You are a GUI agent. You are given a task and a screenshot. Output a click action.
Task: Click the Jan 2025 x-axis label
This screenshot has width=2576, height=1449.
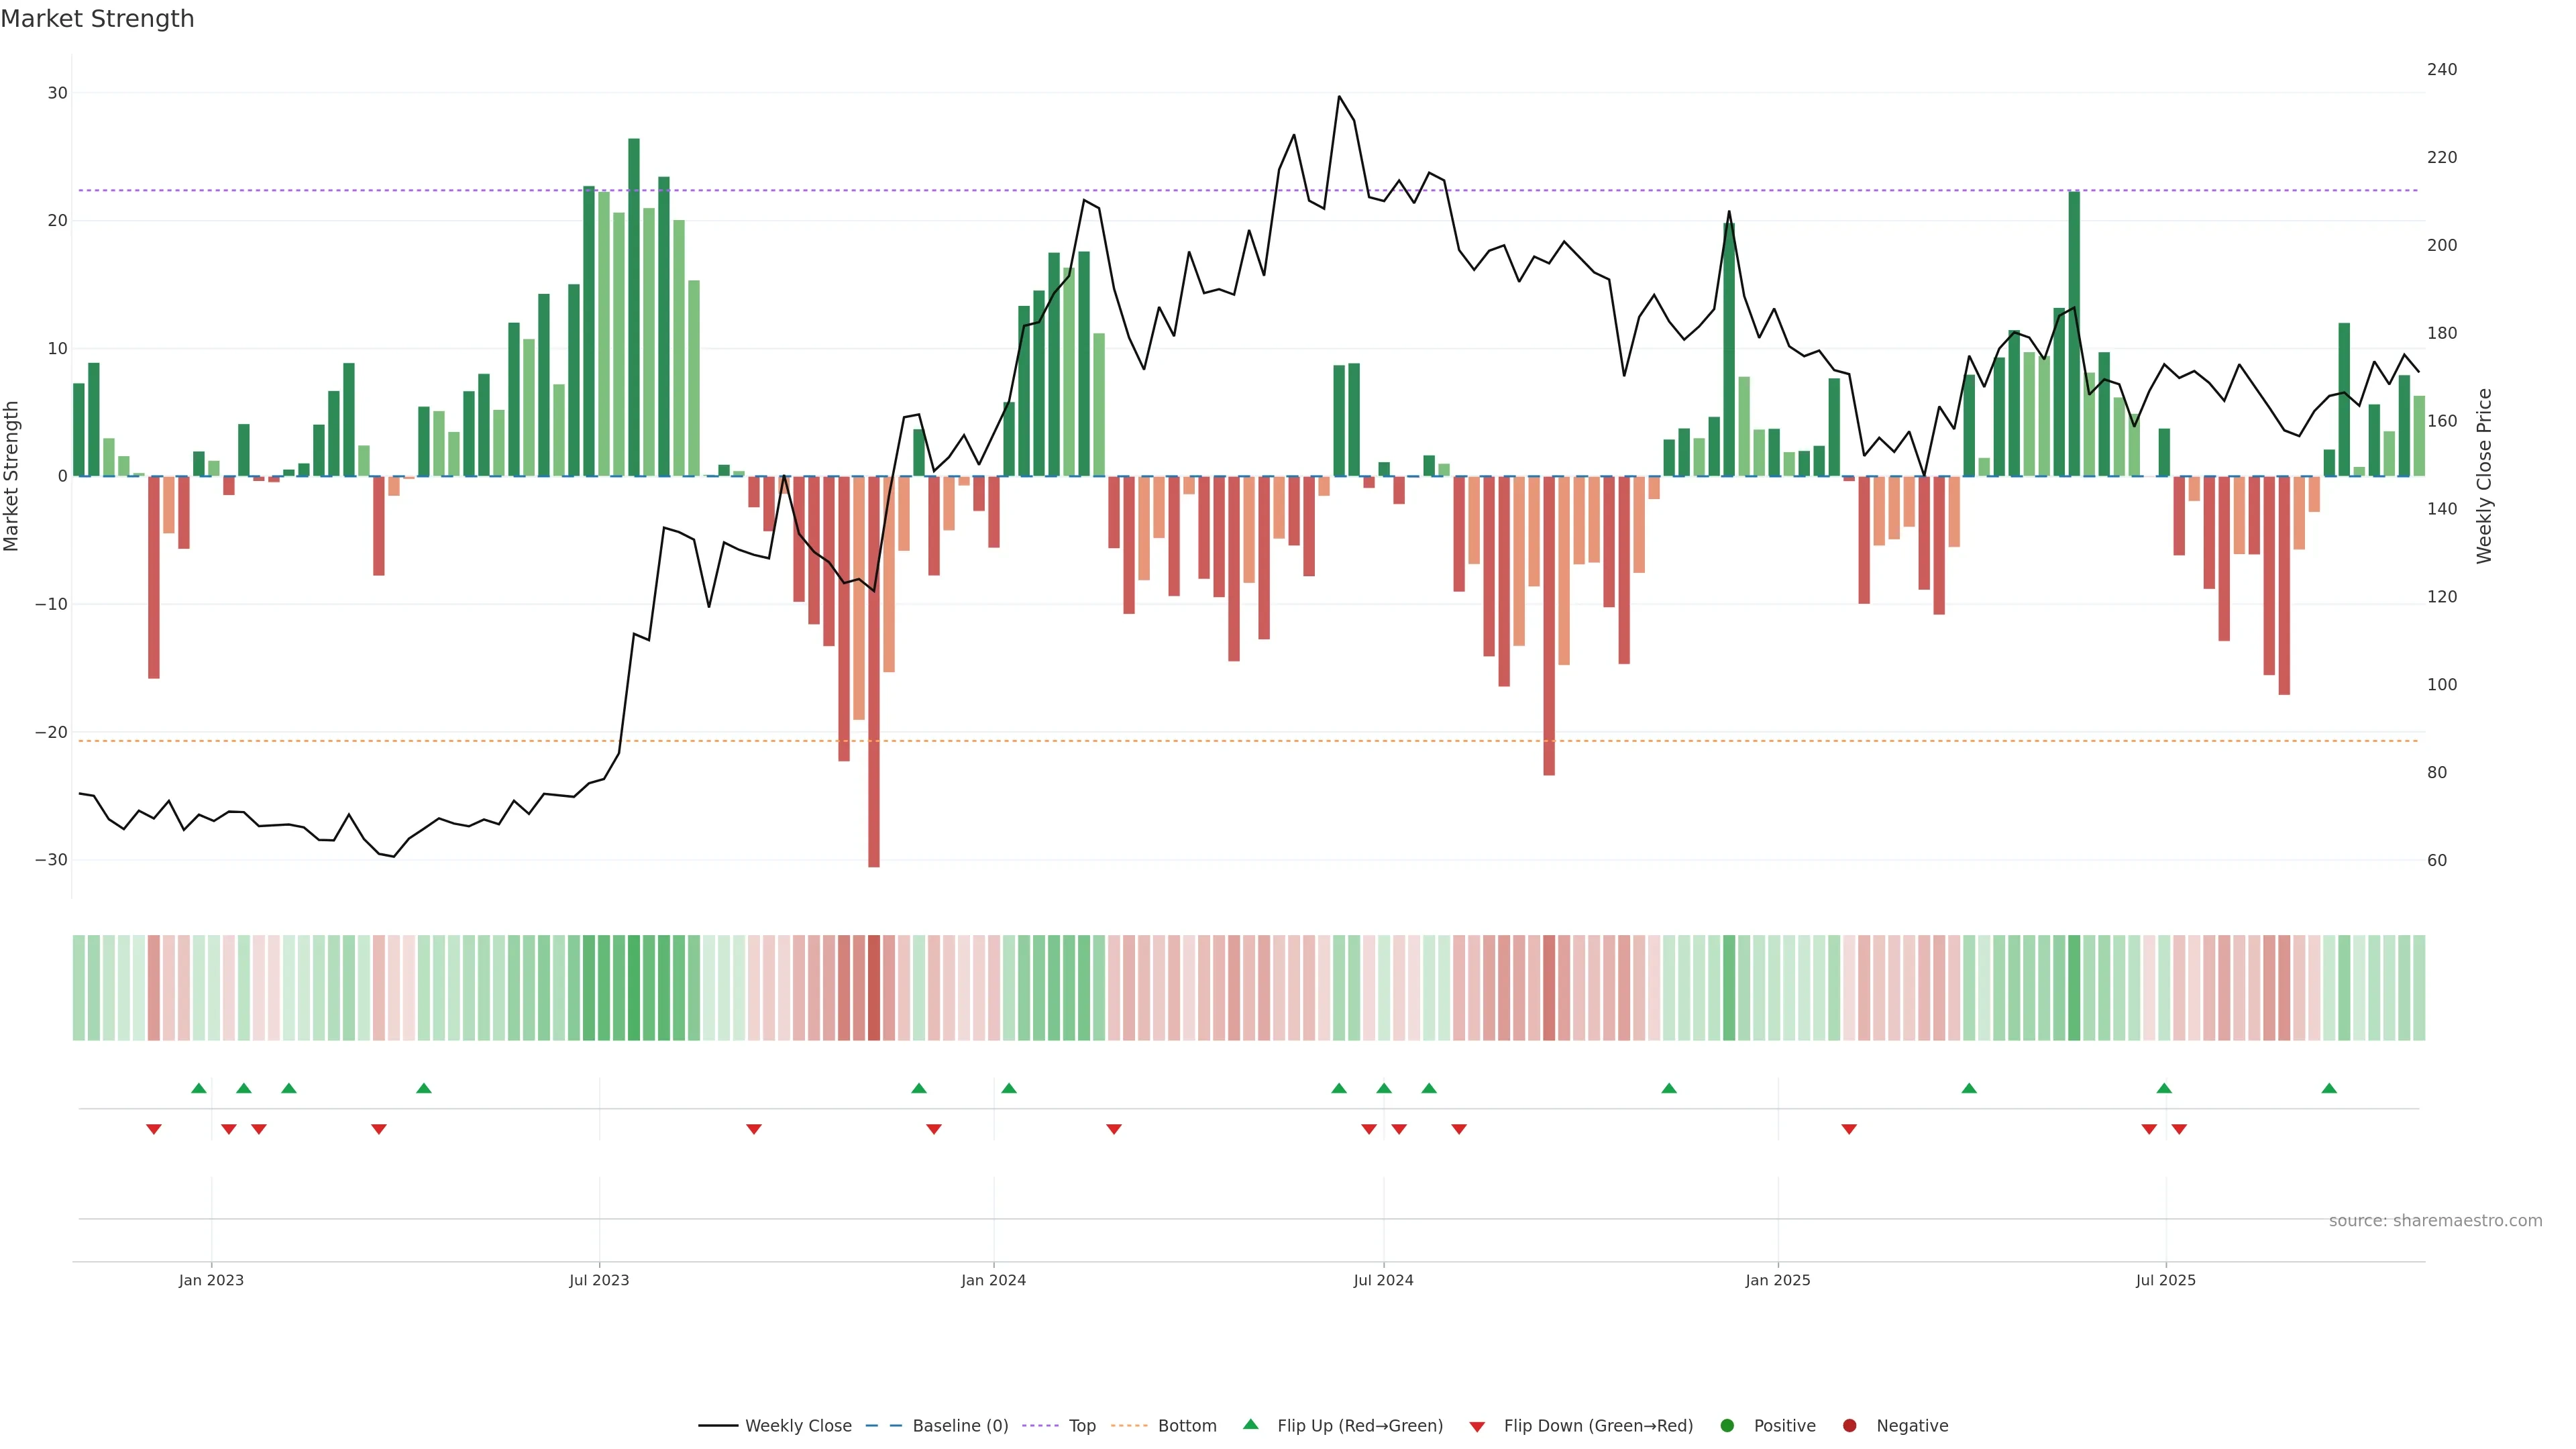pyautogui.click(x=1777, y=1280)
